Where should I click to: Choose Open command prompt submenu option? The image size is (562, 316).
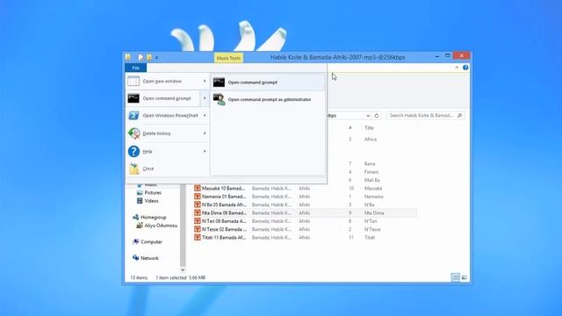tap(268, 82)
